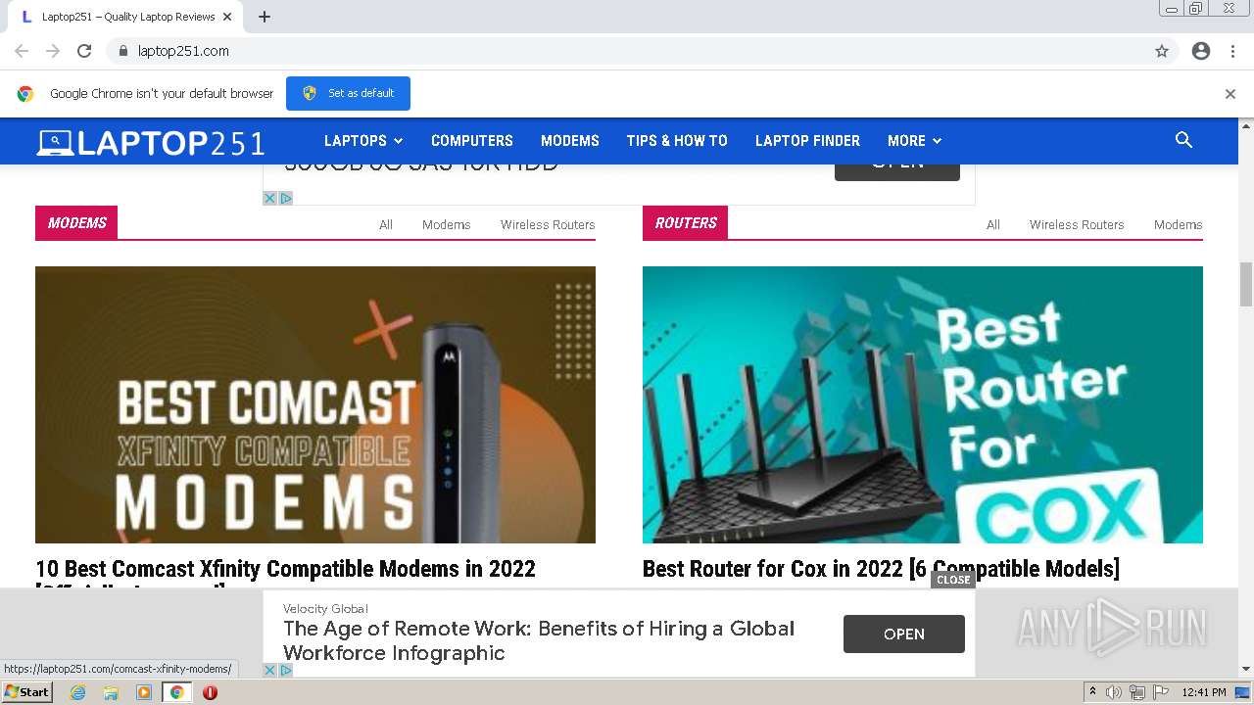The image size is (1254, 705).
Task: Select the All tab in the Routers section
Action: (x=993, y=224)
